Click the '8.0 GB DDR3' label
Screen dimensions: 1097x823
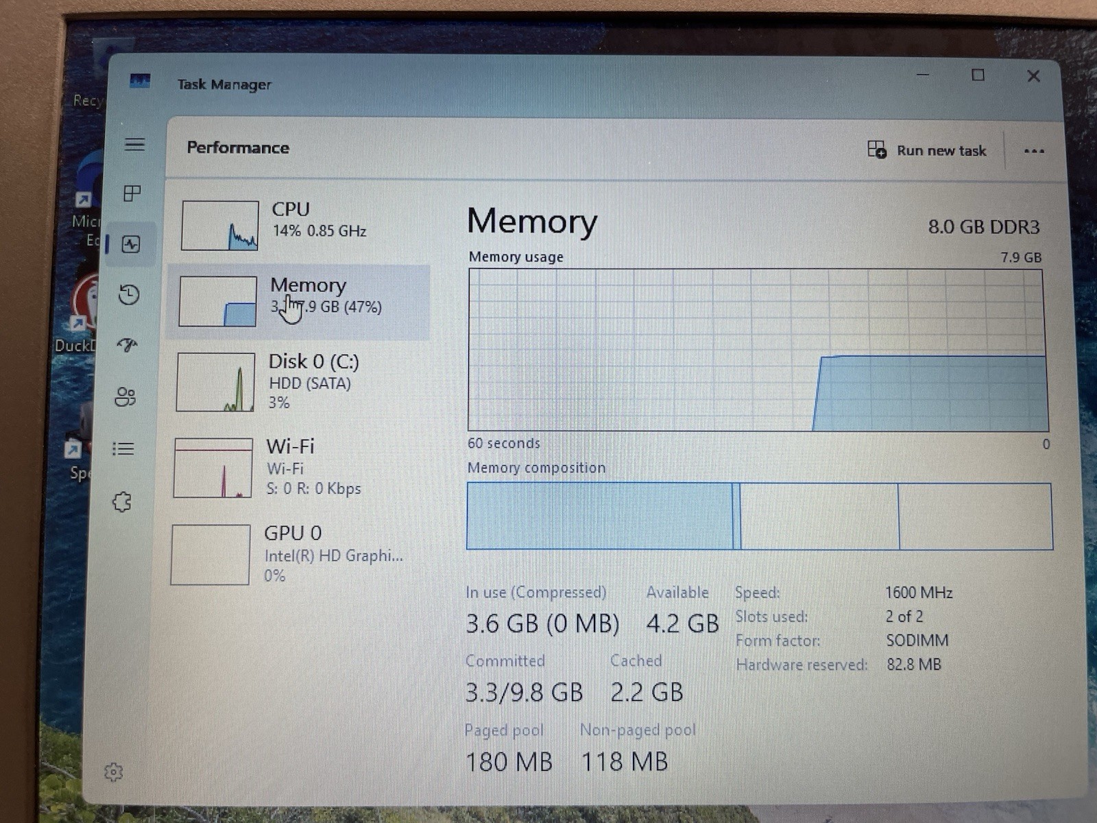tap(984, 227)
